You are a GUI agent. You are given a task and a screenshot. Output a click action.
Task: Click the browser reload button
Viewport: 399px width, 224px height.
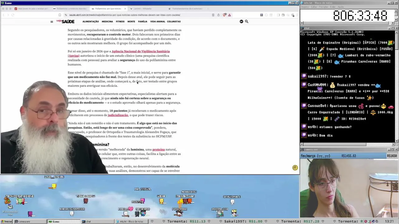[x=13, y=15]
